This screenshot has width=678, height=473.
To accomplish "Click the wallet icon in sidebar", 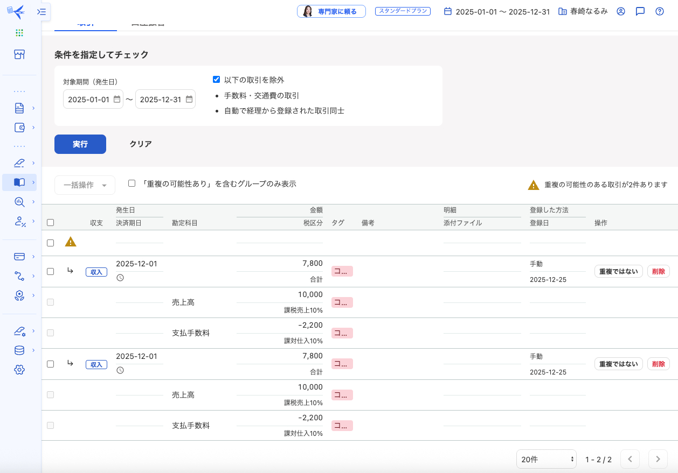I will [x=19, y=128].
